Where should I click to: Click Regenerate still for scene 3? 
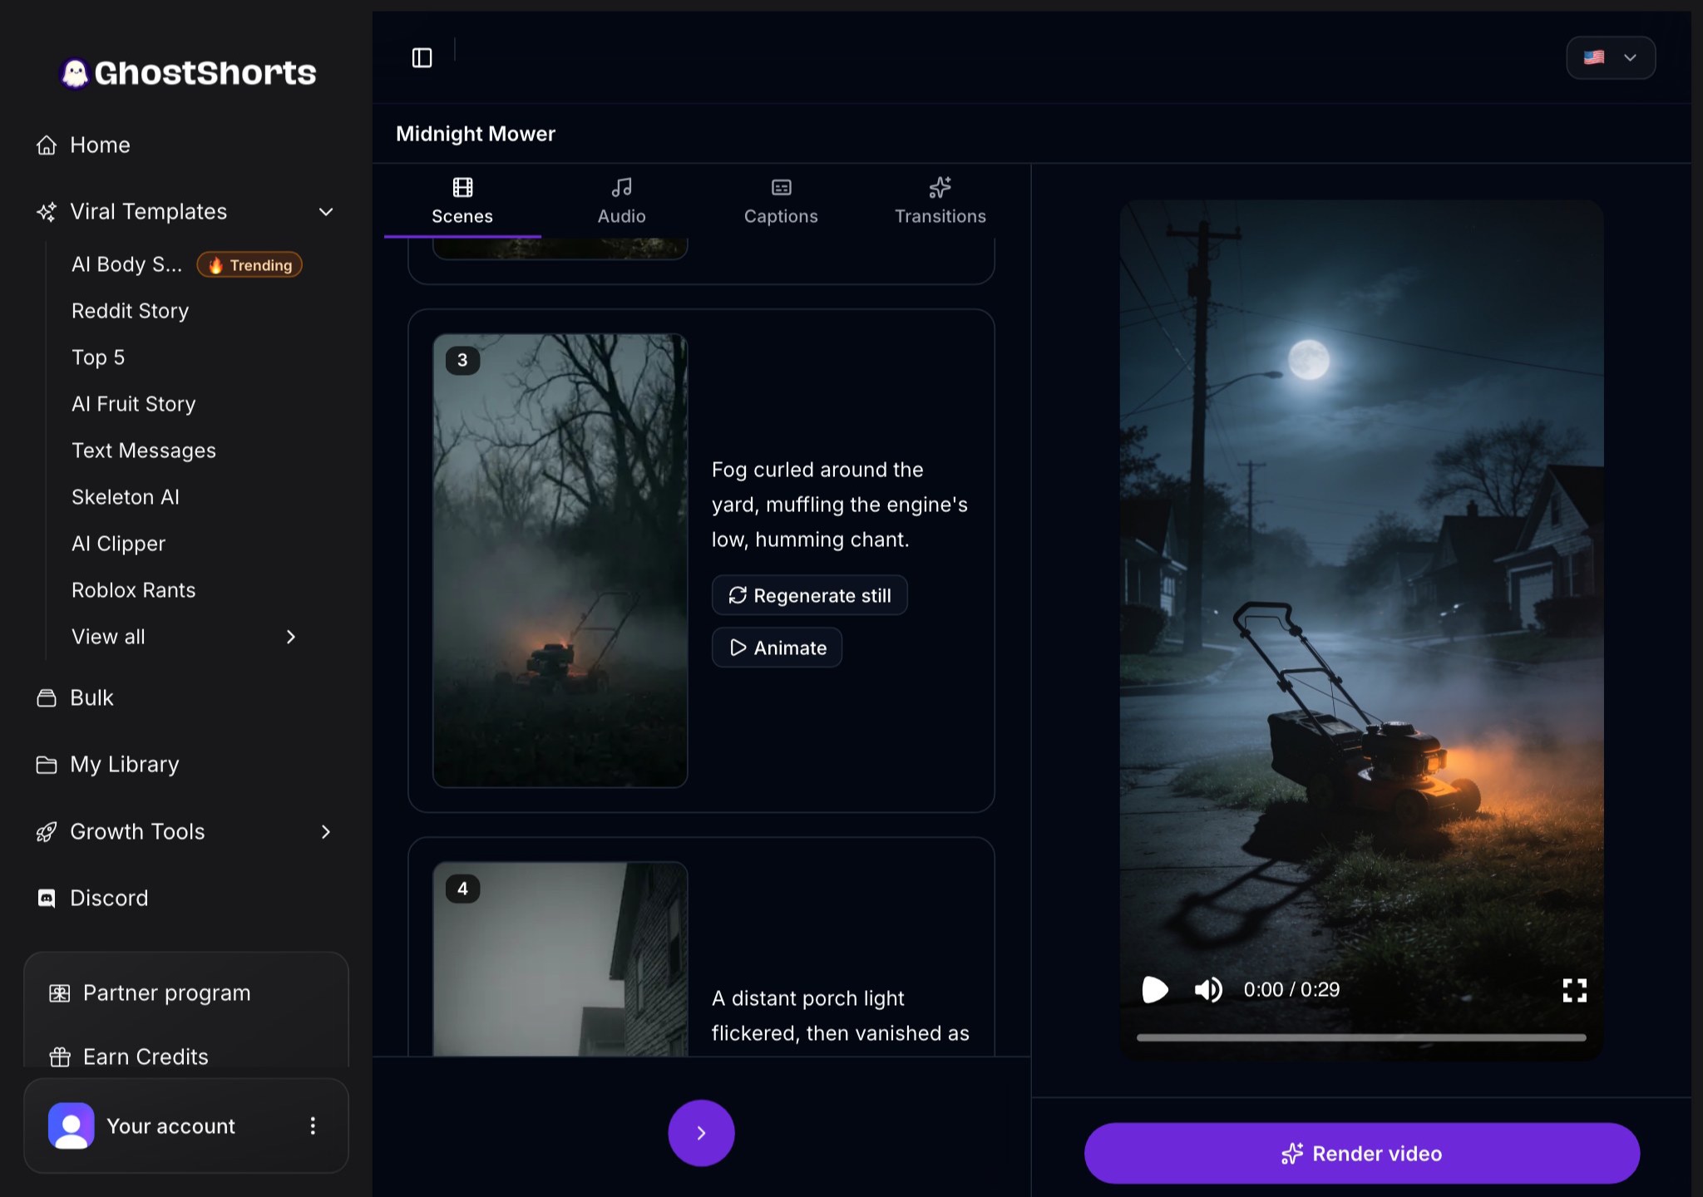click(x=809, y=595)
